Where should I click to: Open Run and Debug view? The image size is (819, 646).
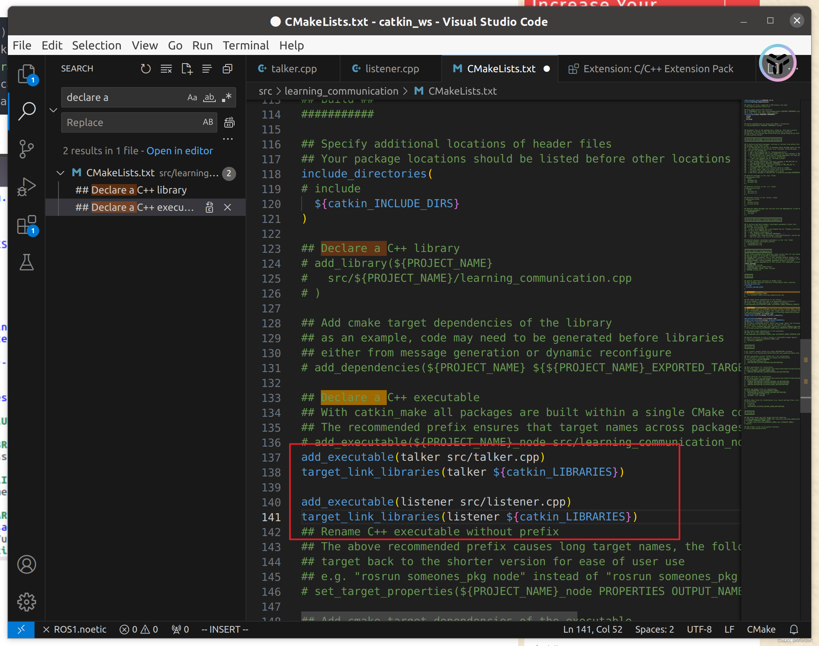[x=27, y=187]
